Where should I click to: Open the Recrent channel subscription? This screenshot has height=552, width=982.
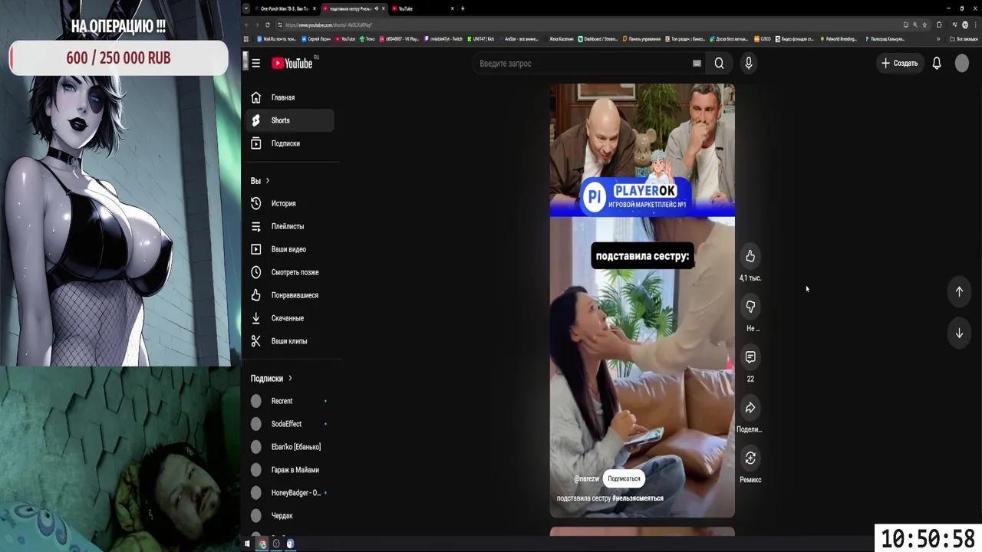point(290,401)
